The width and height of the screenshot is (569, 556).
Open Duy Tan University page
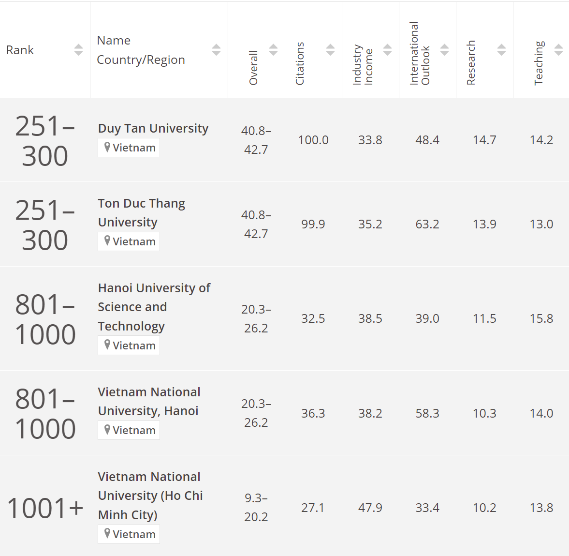tap(153, 128)
